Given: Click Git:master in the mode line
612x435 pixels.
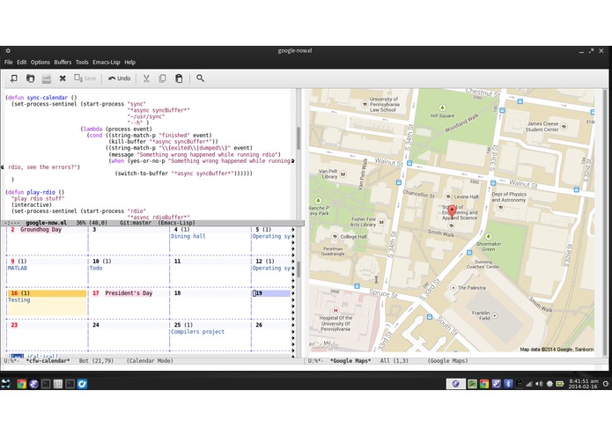Looking at the screenshot, I should pyautogui.click(x=136, y=223).
